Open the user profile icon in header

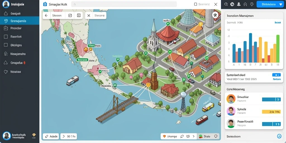click(x=239, y=4)
